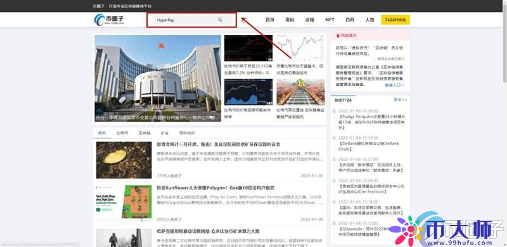Select the 区块链 tab
The image size is (507, 247).
[144, 133]
